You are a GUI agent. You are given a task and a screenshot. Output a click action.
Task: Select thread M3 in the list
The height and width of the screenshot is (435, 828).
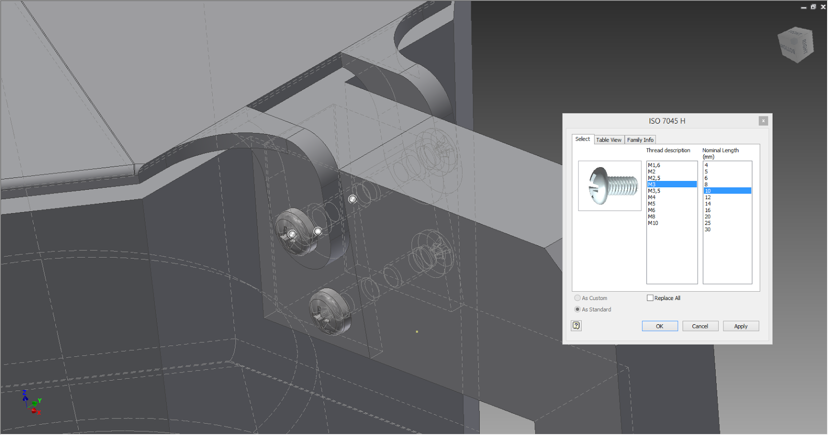click(672, 184)
